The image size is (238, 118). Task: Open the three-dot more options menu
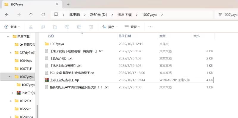coord(150,27)
